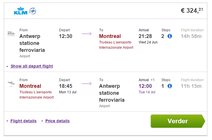This screenshot has height=140, width=212.
Task: Click the airplane icon beside Montreal departure
Action: tap(11, 84)
